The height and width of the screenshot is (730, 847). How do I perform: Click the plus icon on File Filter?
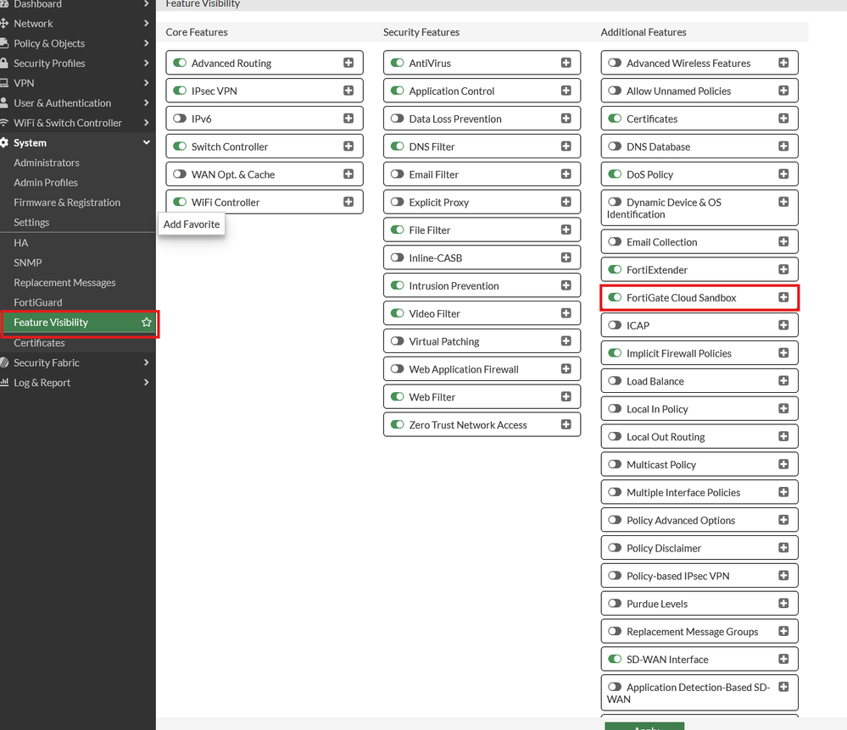coord(566,230)
